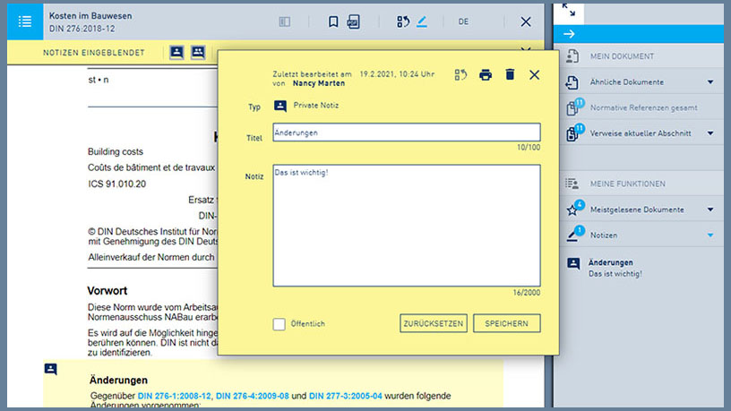Click the Verweise aktueller Abschnitt badge icon
Image resolution: width=731 pixels, height=411 pixels.
(x=574, y=133)
